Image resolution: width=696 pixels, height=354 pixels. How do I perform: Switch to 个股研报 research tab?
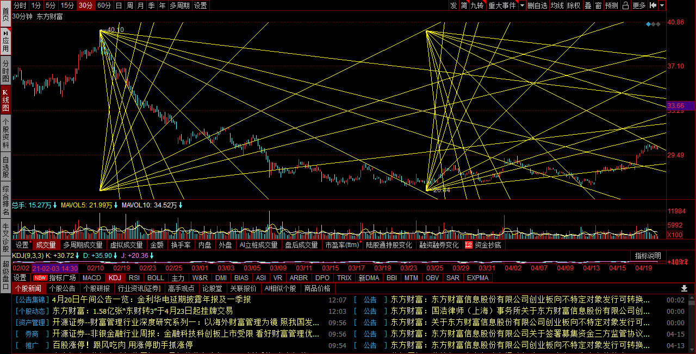96,288
